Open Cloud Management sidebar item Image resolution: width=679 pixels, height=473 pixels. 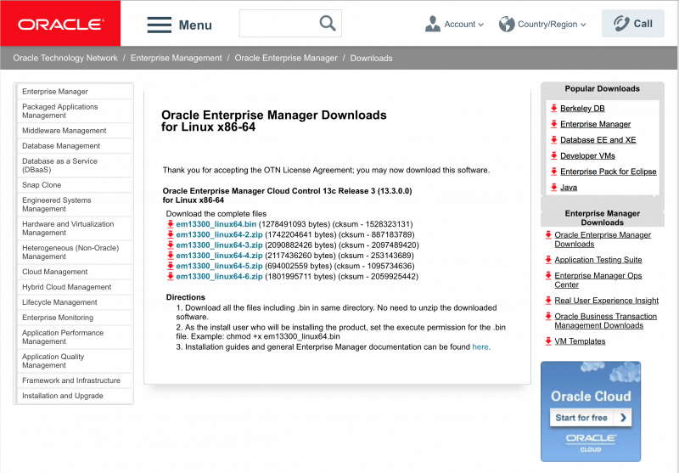55,272
